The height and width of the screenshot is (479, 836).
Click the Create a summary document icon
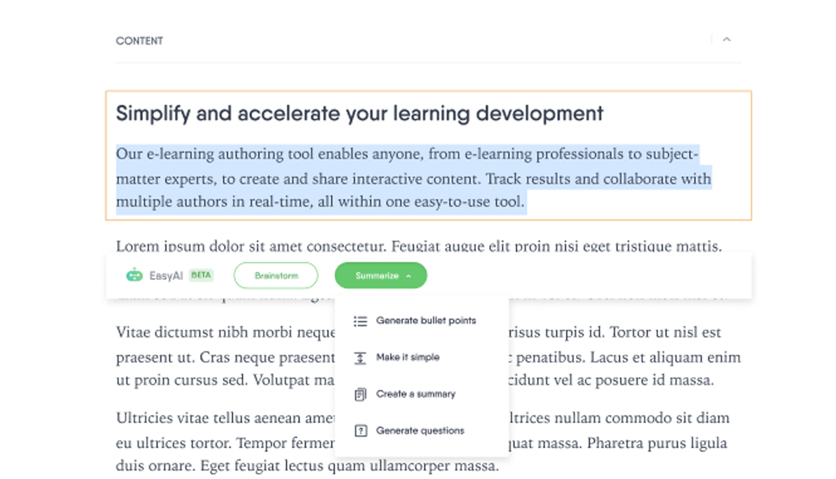(x=360, y=394)
